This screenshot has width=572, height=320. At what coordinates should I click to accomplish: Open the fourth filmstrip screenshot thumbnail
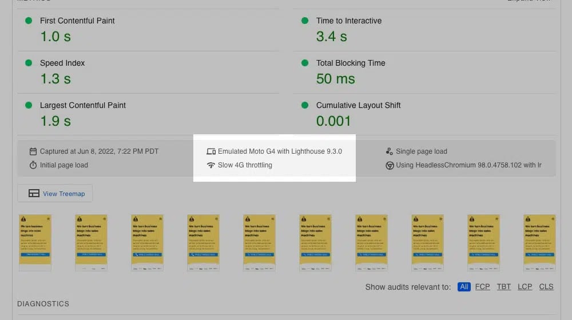click(x=203, y=243)
